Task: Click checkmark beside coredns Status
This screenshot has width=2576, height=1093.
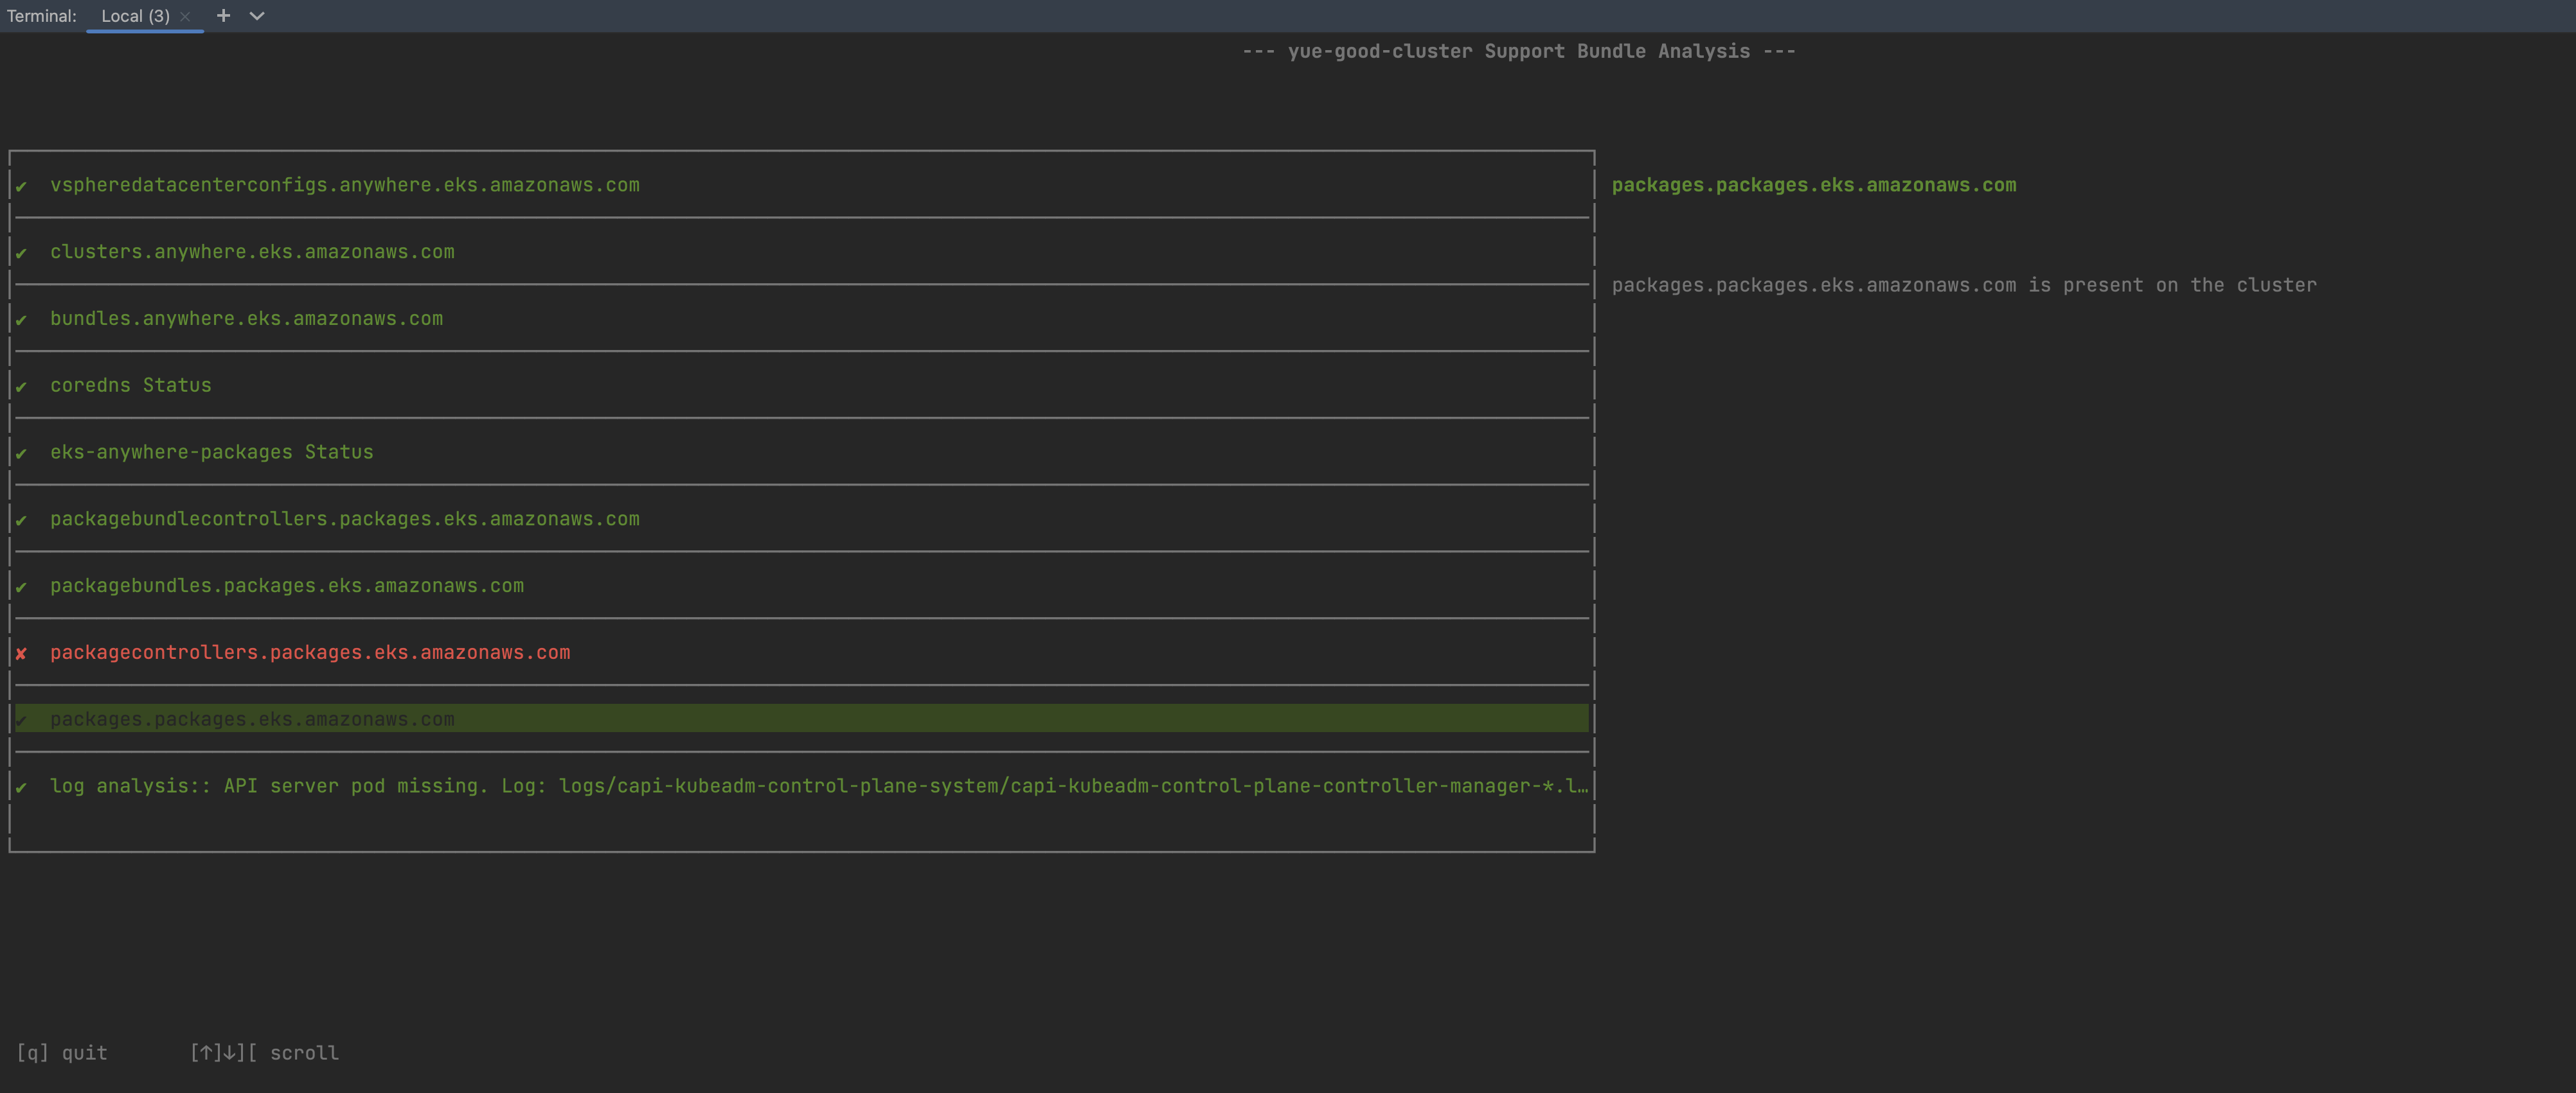Action: (21, 387)
